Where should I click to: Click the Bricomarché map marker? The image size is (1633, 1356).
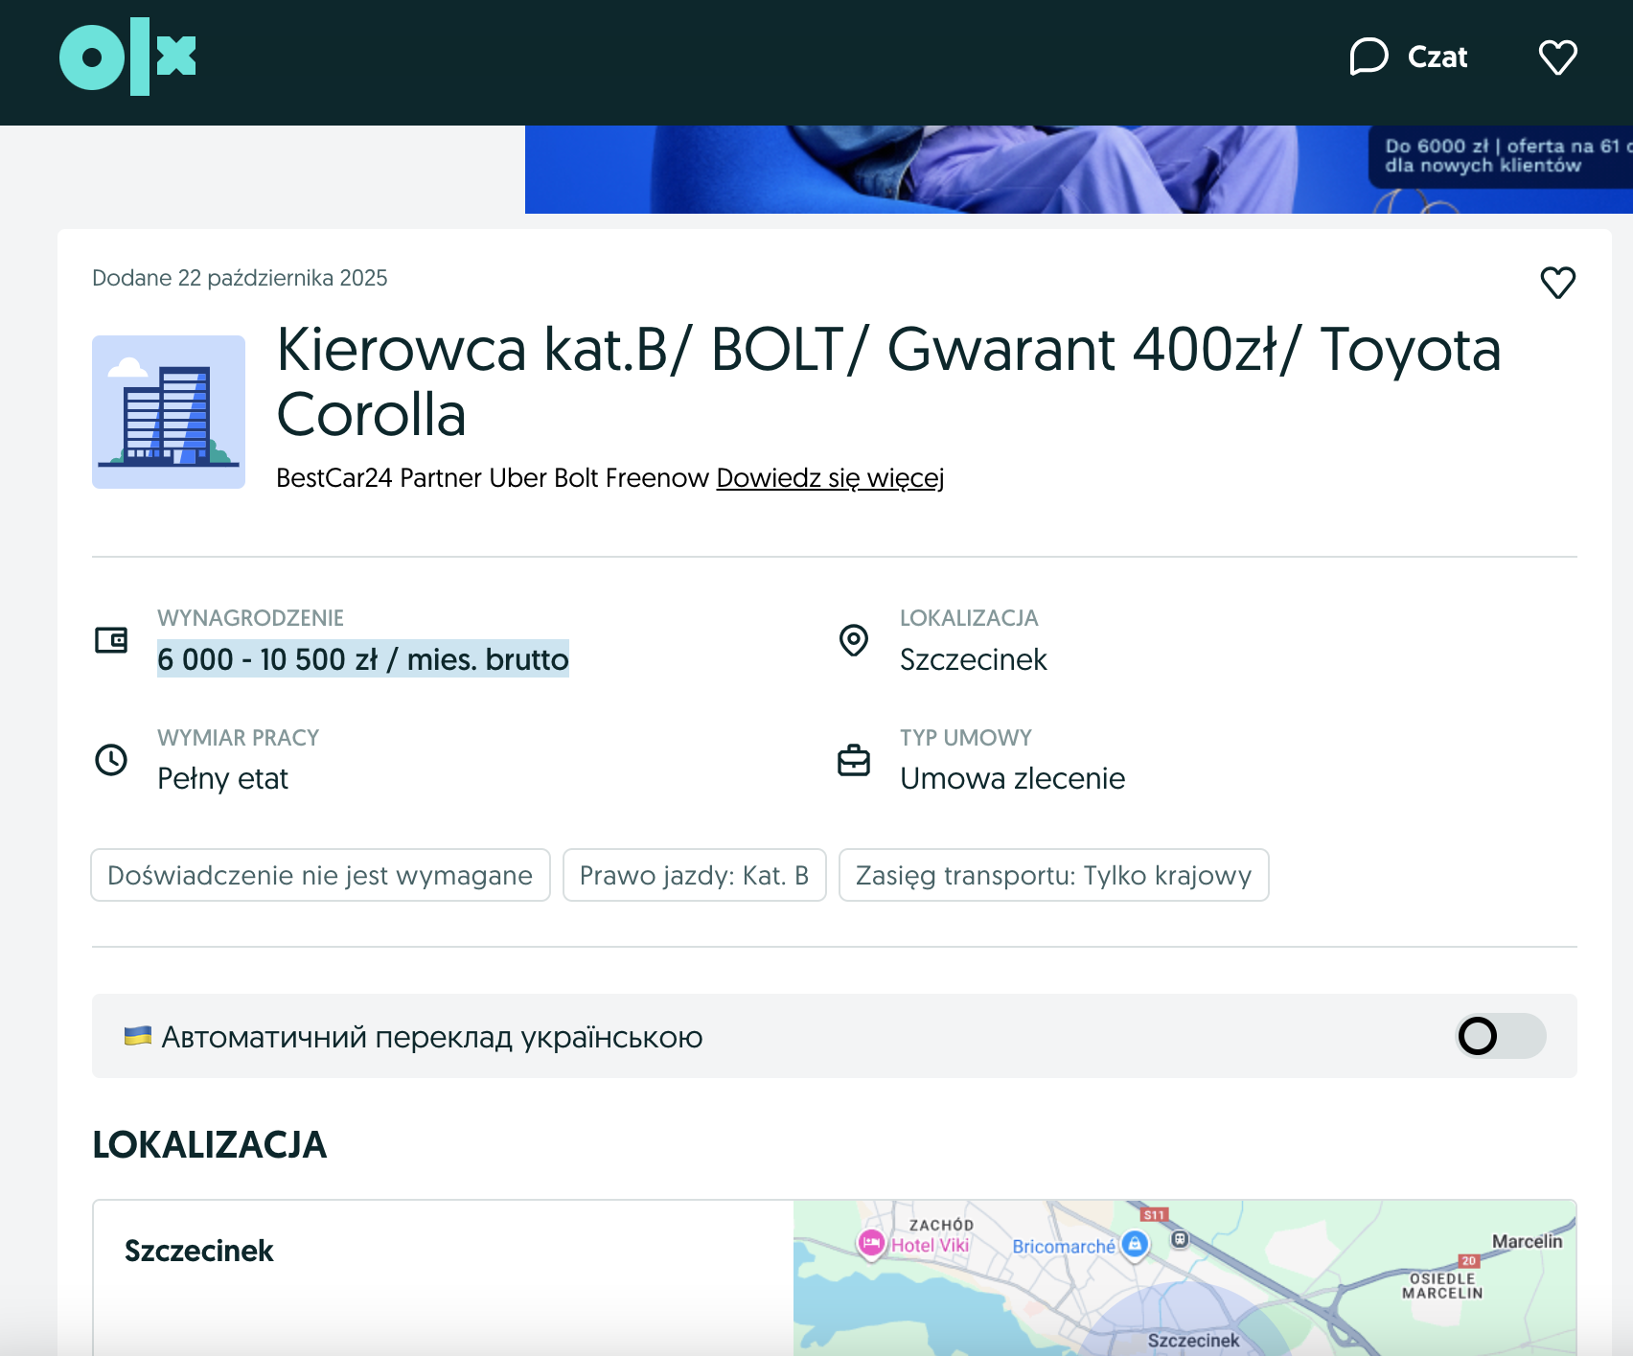1135,1245
